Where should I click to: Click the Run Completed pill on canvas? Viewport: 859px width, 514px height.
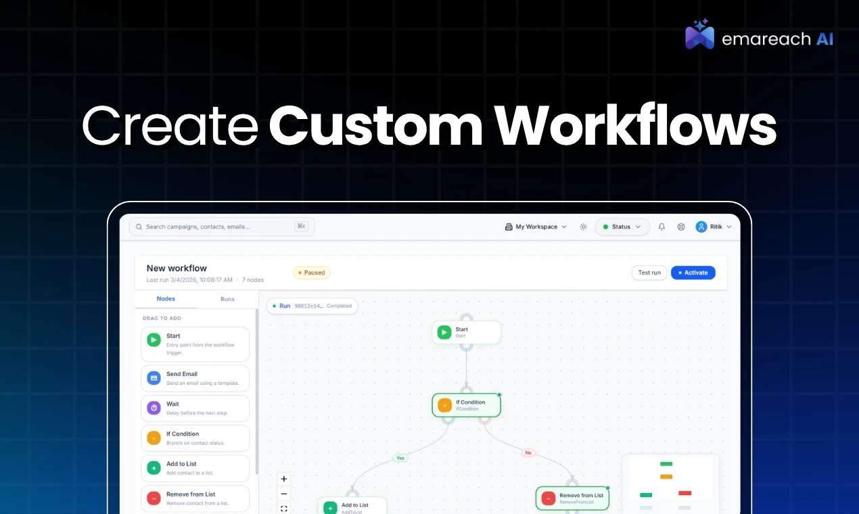pyautogui.click(x=312, y=306)
